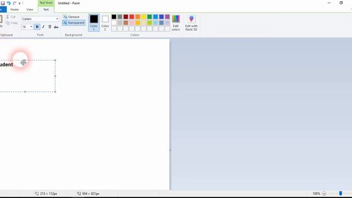Pick the green color swatch

coord(150,17)
